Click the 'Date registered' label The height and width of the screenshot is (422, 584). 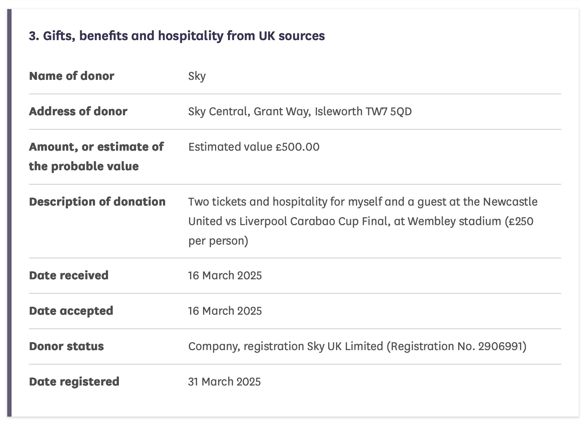point(74,382)
